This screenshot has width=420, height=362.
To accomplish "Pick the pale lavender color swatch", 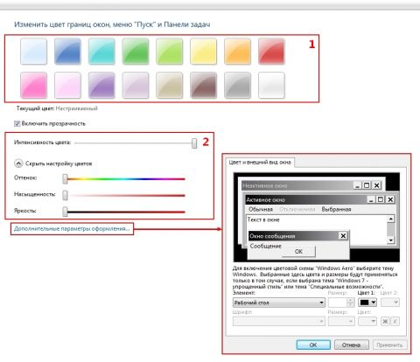I will point(136,86).
